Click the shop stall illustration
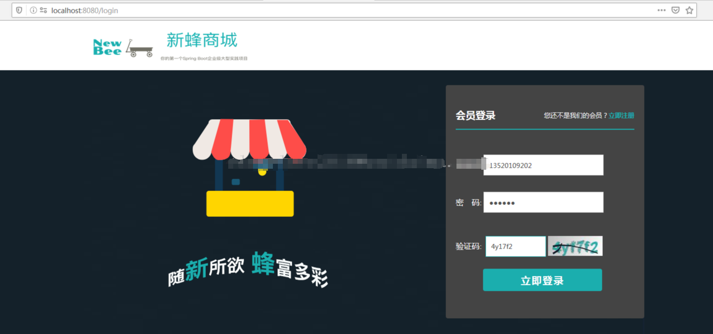Screen dimensions: 713x334 [250, 167]
